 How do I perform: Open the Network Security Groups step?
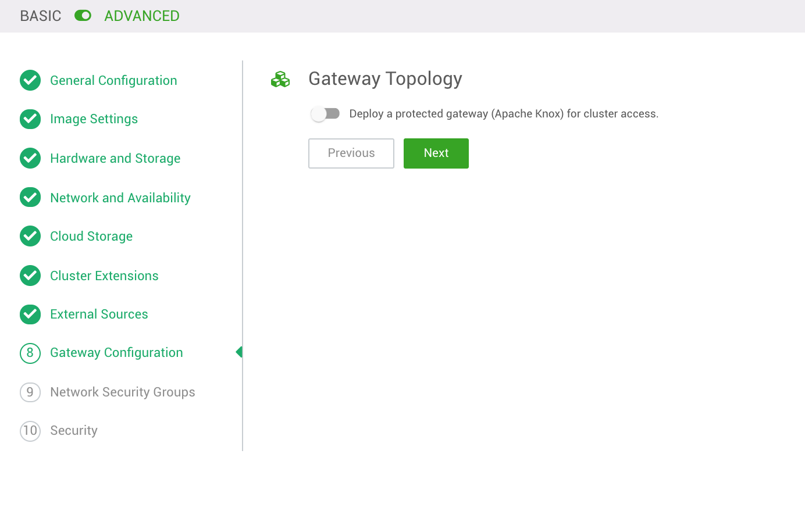coord(122,392)
